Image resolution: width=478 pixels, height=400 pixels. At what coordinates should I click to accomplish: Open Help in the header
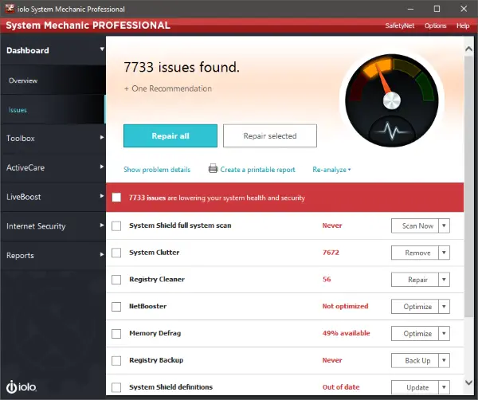tap(463, 25)
